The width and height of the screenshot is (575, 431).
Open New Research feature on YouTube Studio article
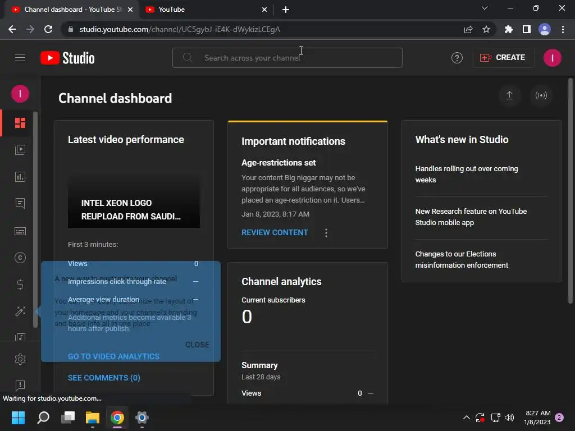click(x=471, y=217)
